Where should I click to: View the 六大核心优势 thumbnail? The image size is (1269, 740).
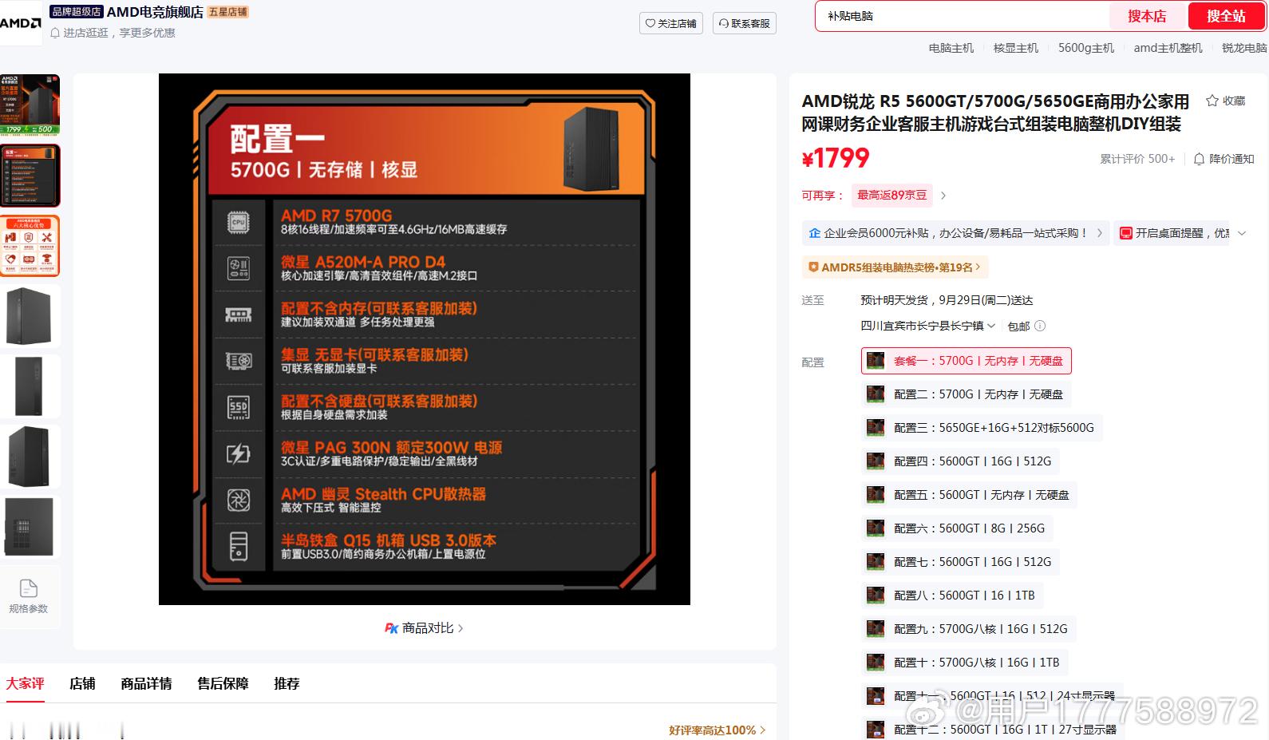(30, 246)
